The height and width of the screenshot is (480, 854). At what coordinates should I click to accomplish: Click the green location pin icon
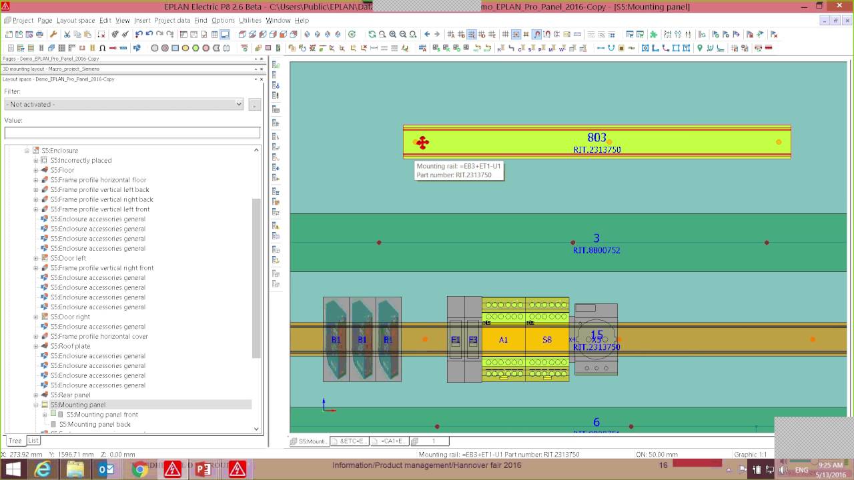click(x=699, y=48)
